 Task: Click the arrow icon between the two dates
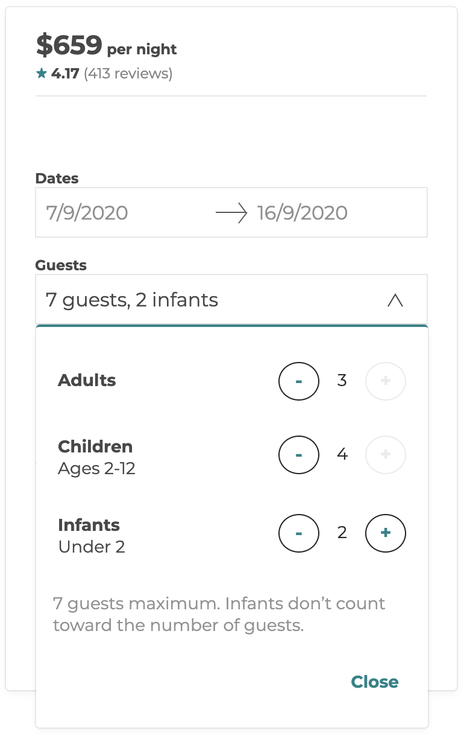tap(231, 212)
